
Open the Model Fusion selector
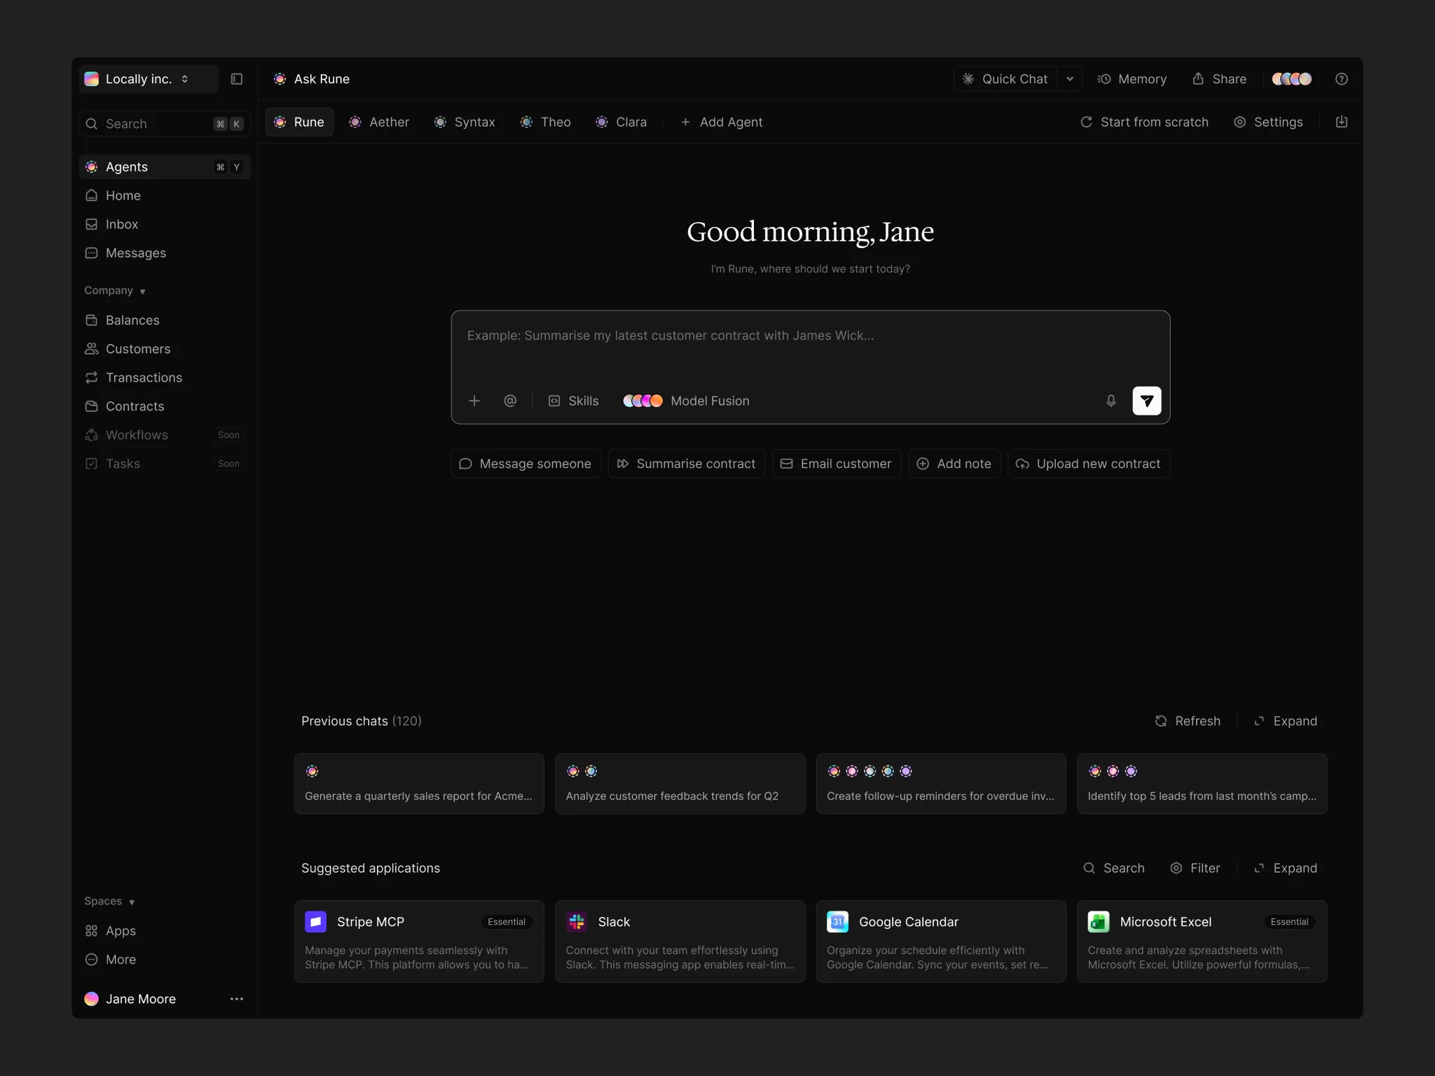coord(686,401)
